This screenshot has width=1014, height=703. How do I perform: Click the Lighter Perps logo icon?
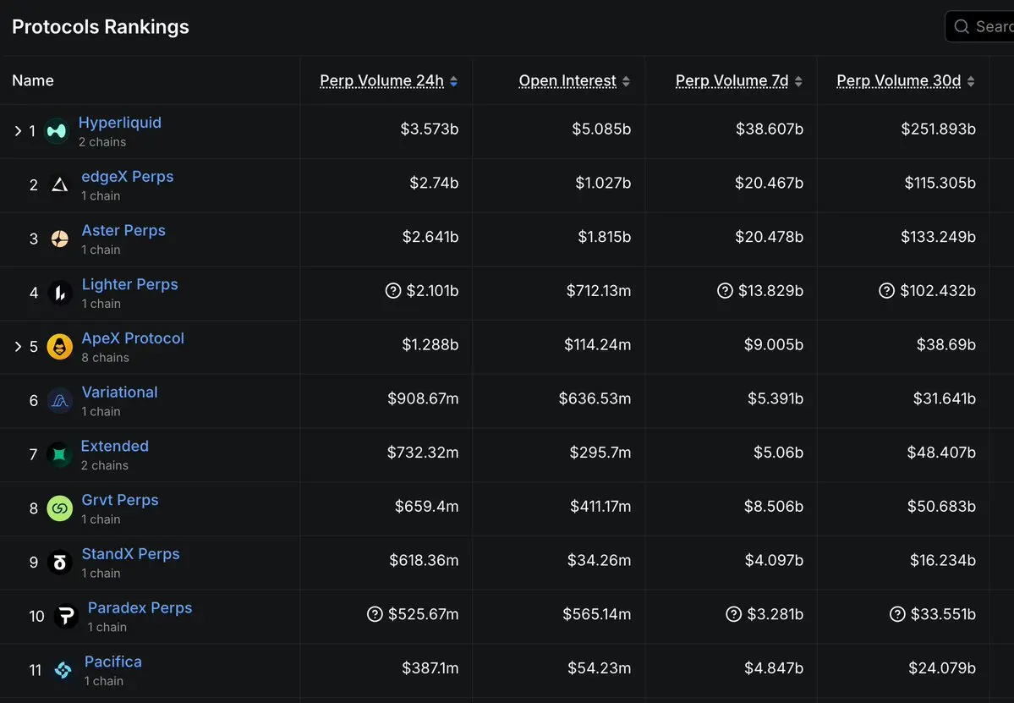pyautogui.click(x=59, y=293)
